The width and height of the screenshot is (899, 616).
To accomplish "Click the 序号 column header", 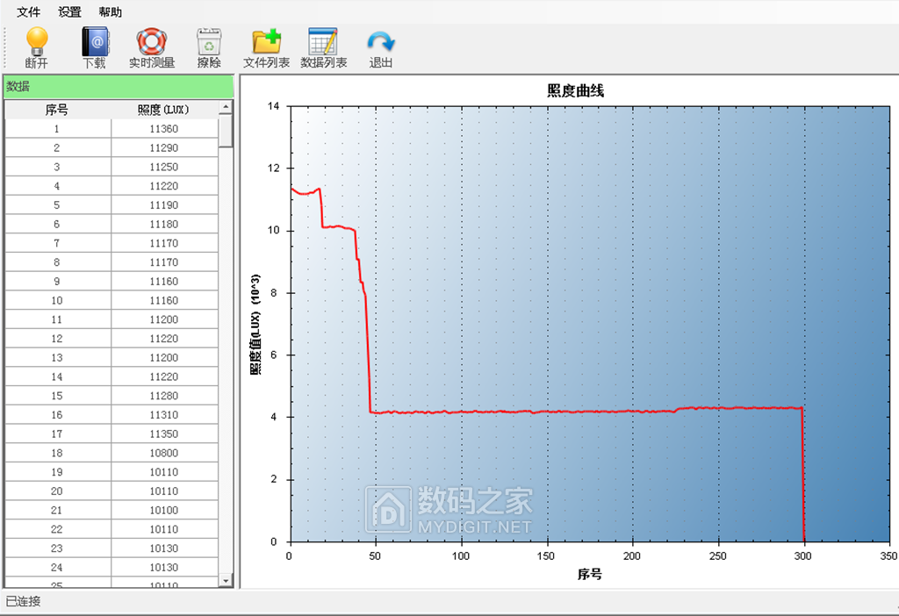I will 57,110.
